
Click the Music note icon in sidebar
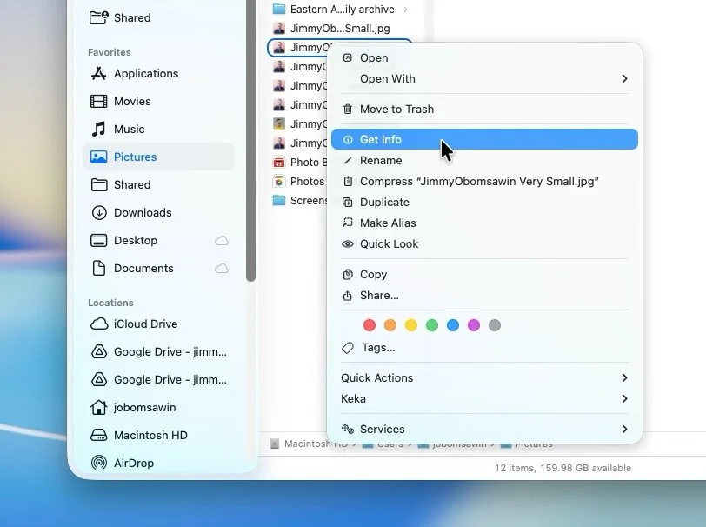click(98, 129)
